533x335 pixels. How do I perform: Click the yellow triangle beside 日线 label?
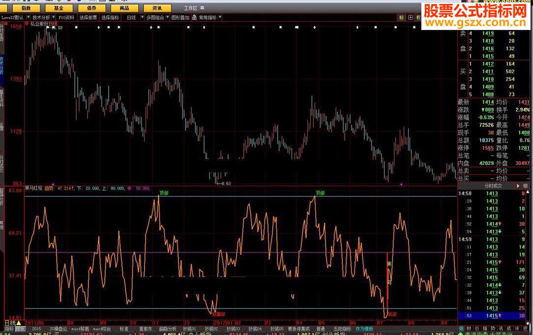coord(19,323)
